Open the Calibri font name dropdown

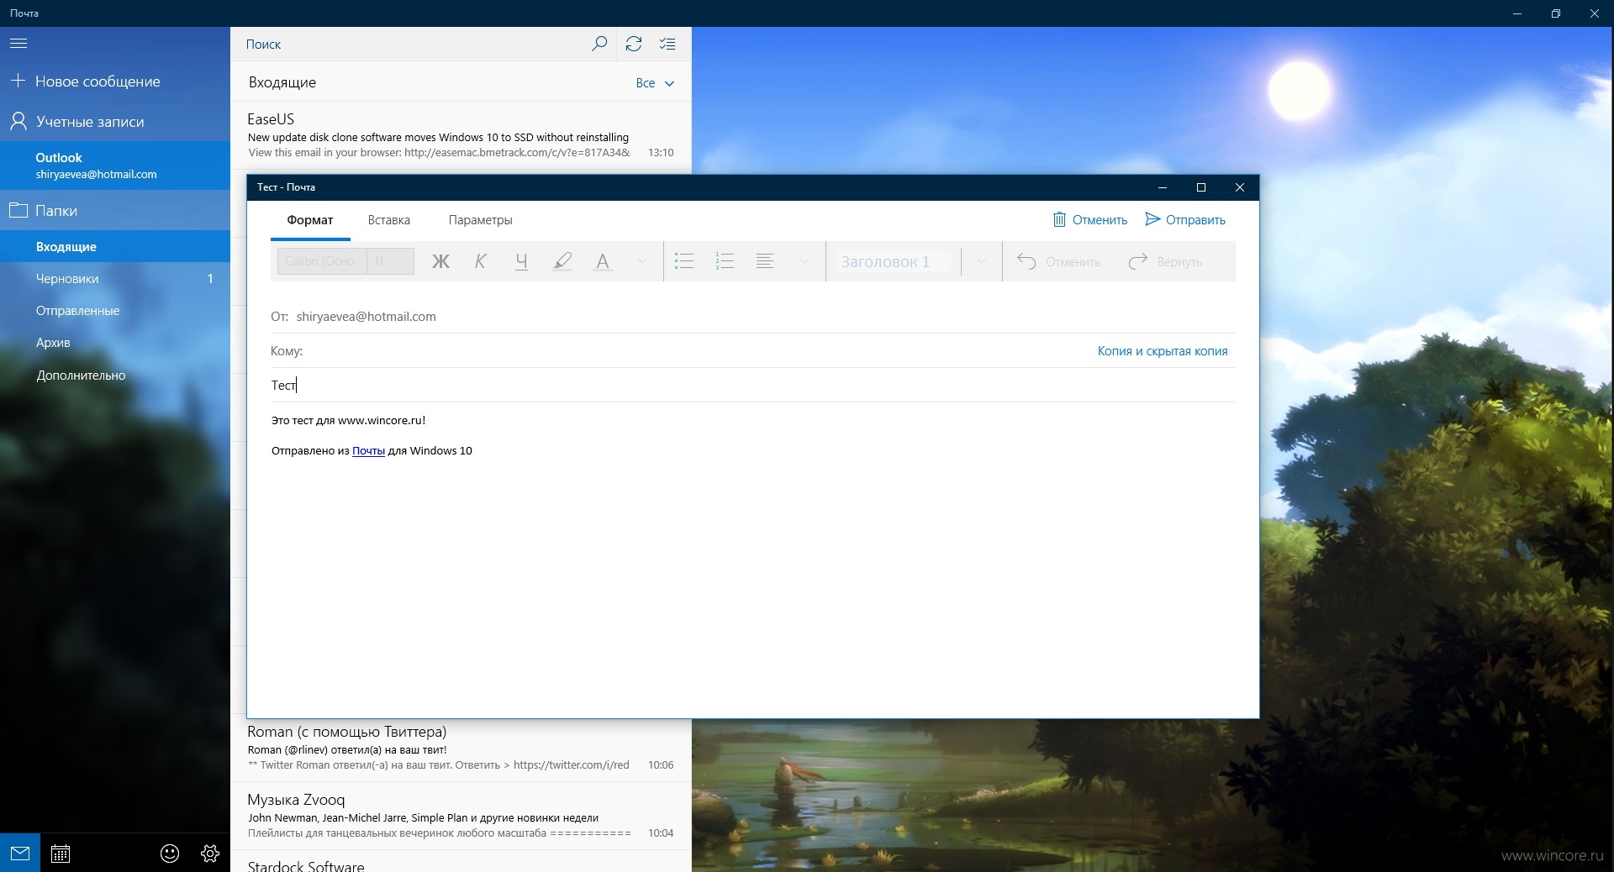[322, 261]
